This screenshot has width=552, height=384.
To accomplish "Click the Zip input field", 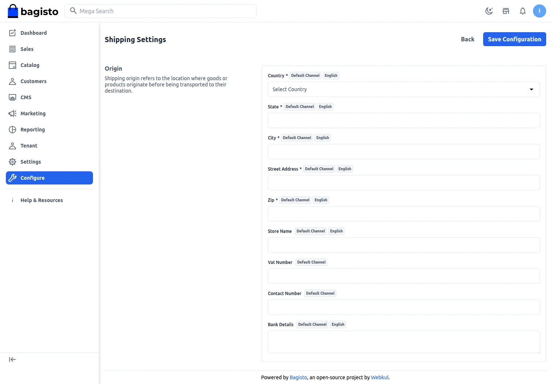I will pyautogui.click(x=404, y=214).
